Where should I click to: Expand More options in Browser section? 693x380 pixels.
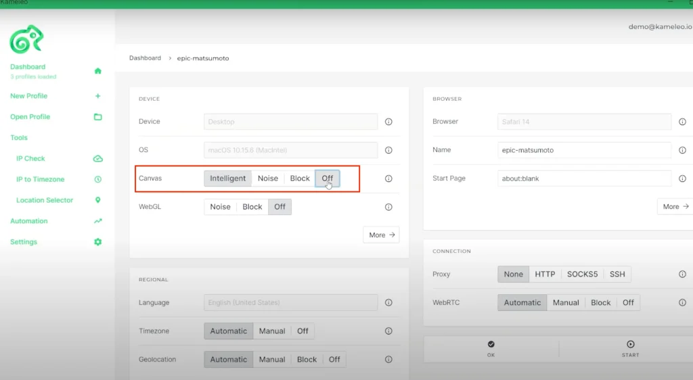point(675,206)
